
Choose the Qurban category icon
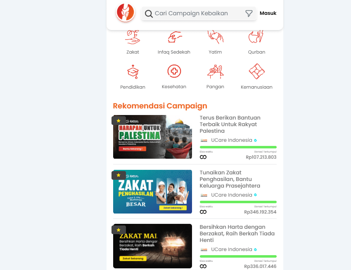tap(256, 38)
